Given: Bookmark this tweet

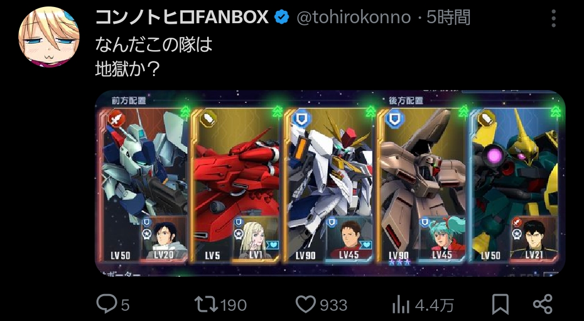Looking at the screenshot, I should coord(500,304).
